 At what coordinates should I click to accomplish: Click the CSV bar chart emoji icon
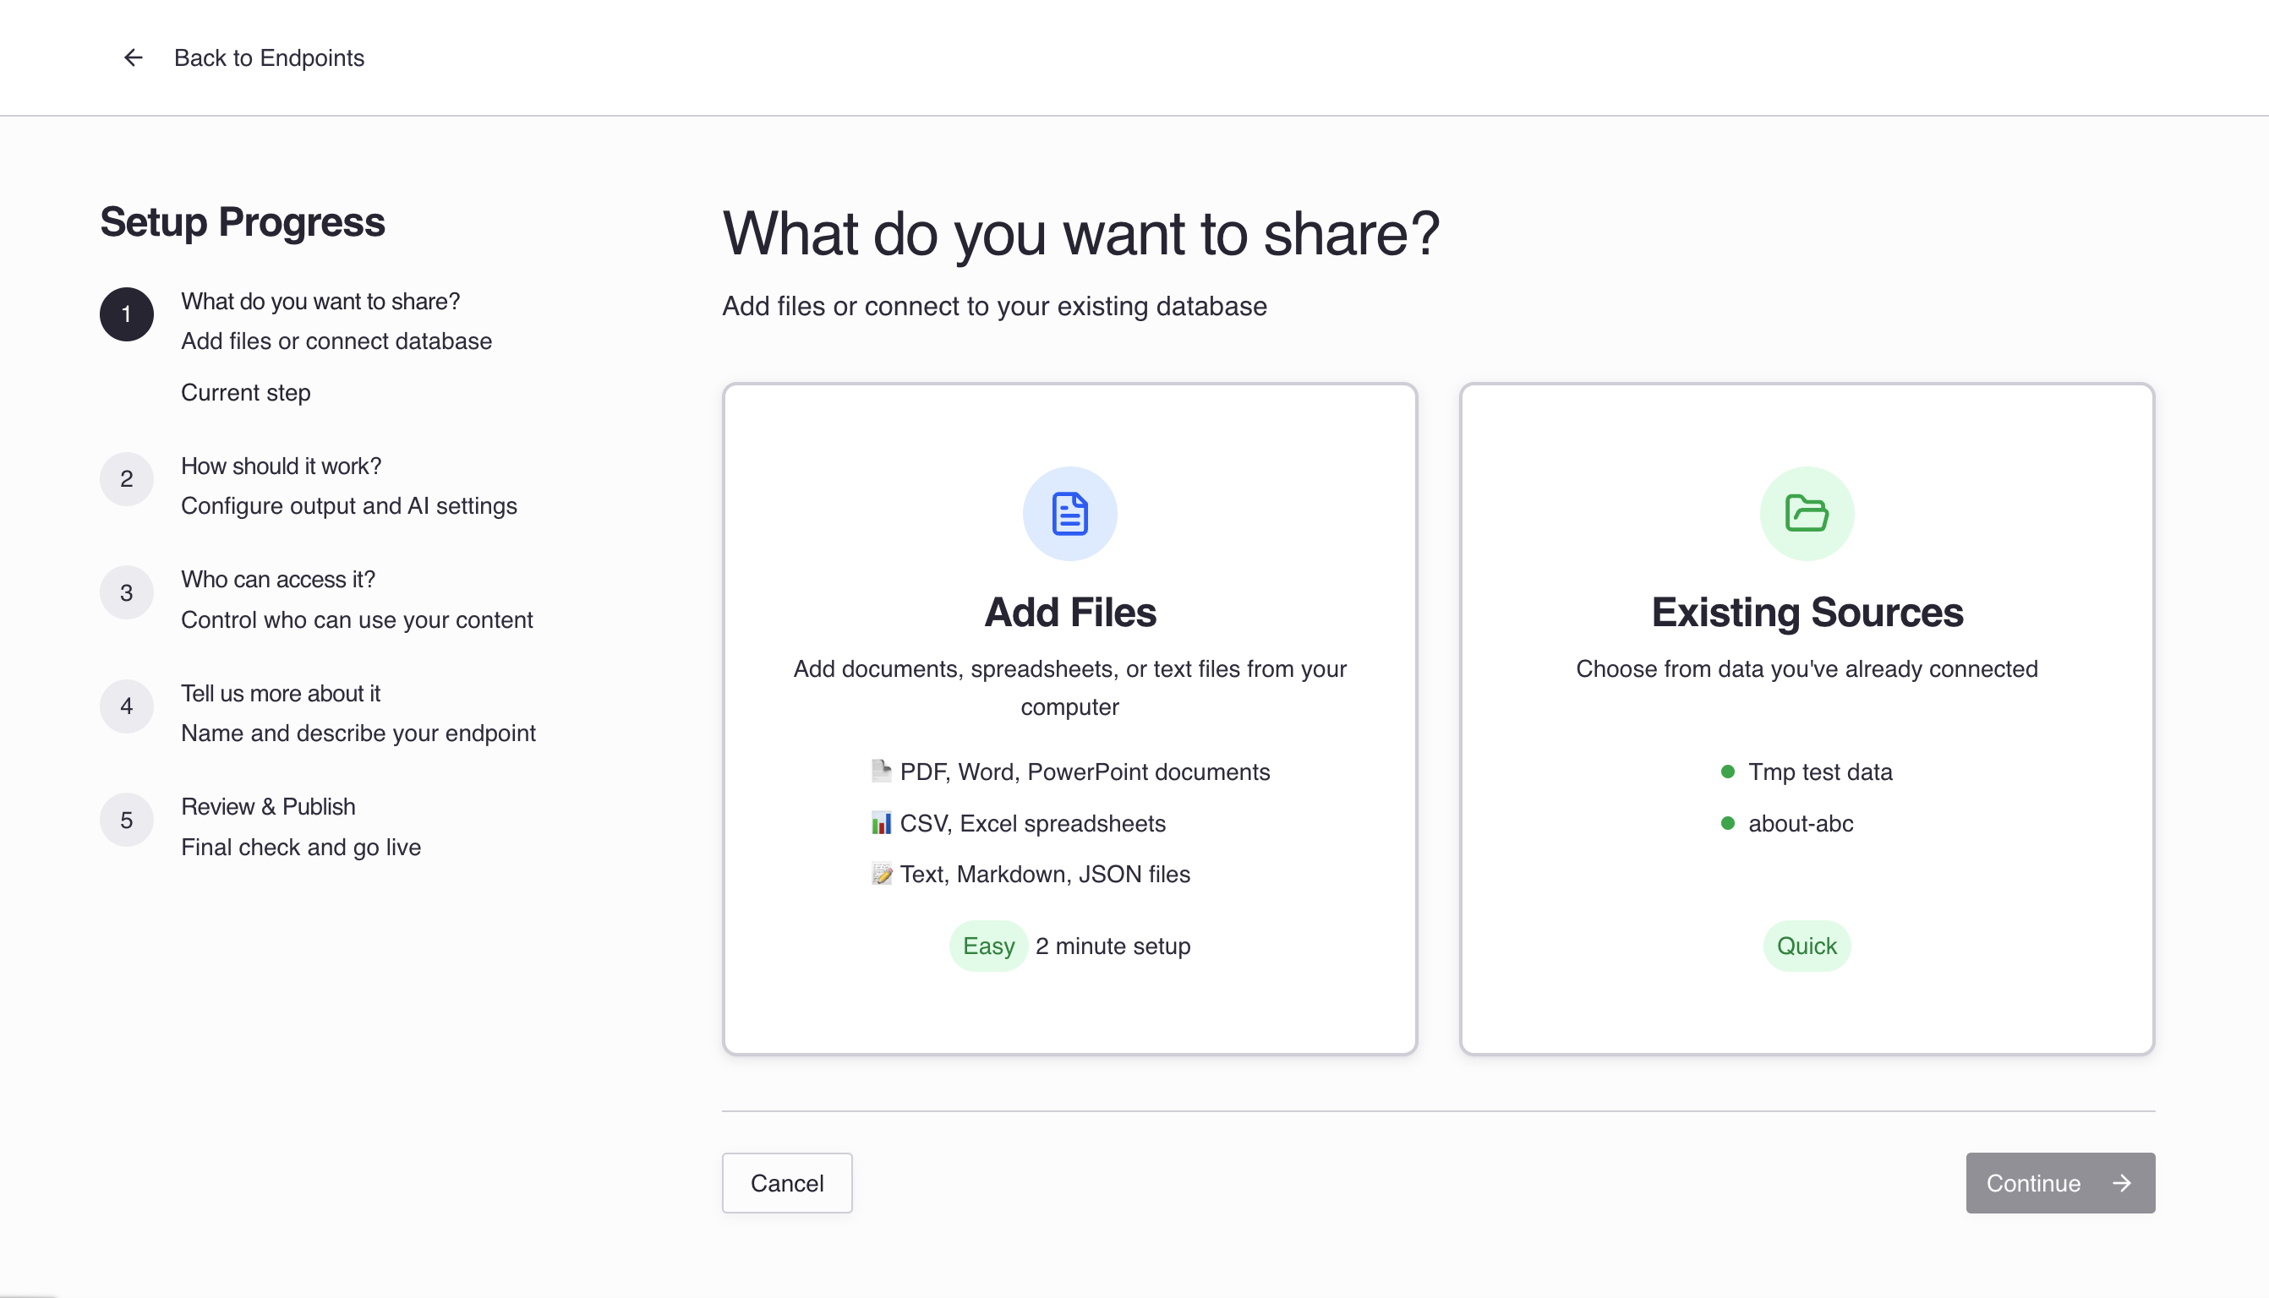tap(881, 823)
